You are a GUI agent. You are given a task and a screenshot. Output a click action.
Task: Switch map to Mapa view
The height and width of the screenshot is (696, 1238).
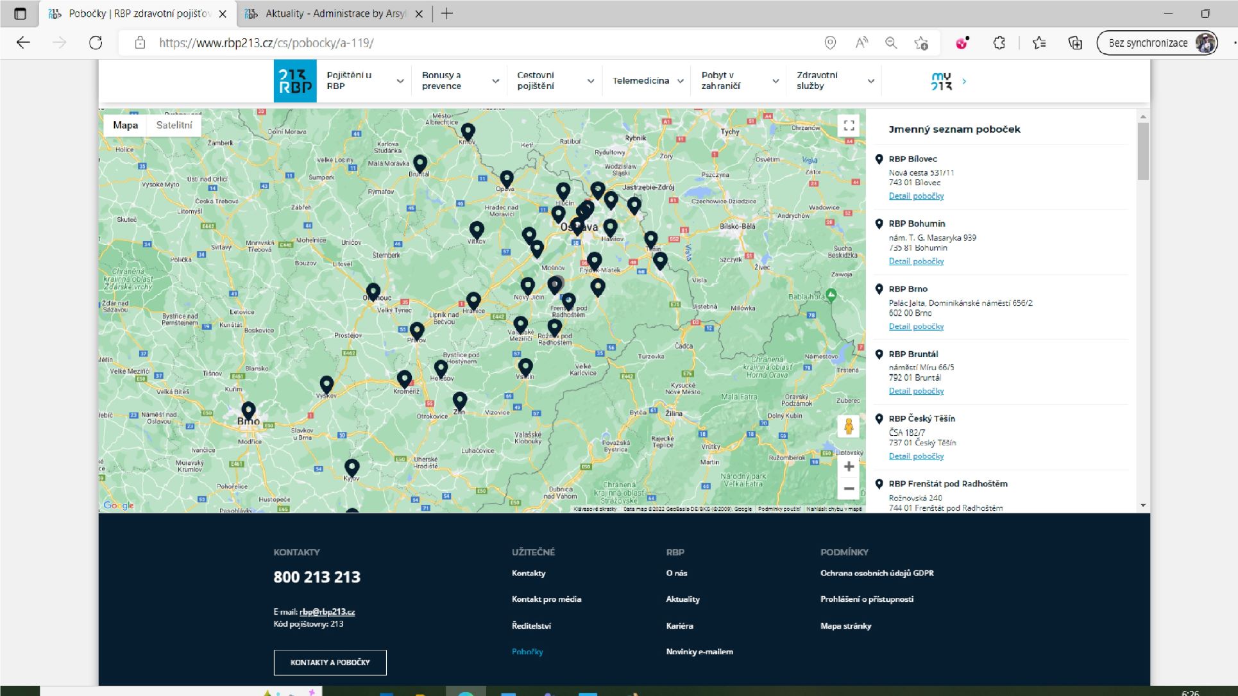click(x=126, y=126)
